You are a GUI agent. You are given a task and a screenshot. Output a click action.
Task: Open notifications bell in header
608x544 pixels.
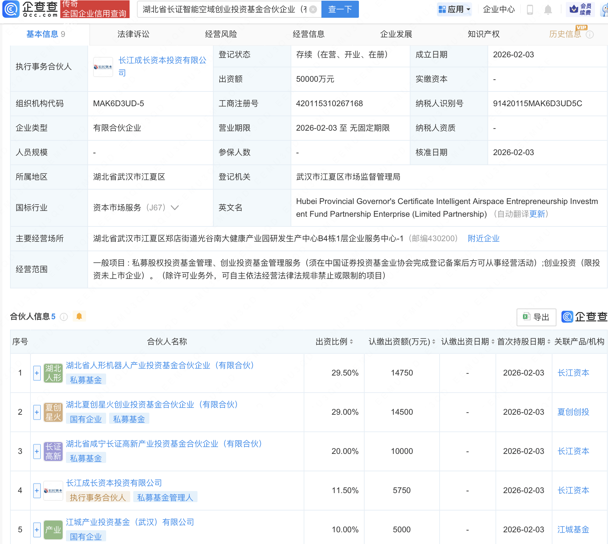[548, 9]
